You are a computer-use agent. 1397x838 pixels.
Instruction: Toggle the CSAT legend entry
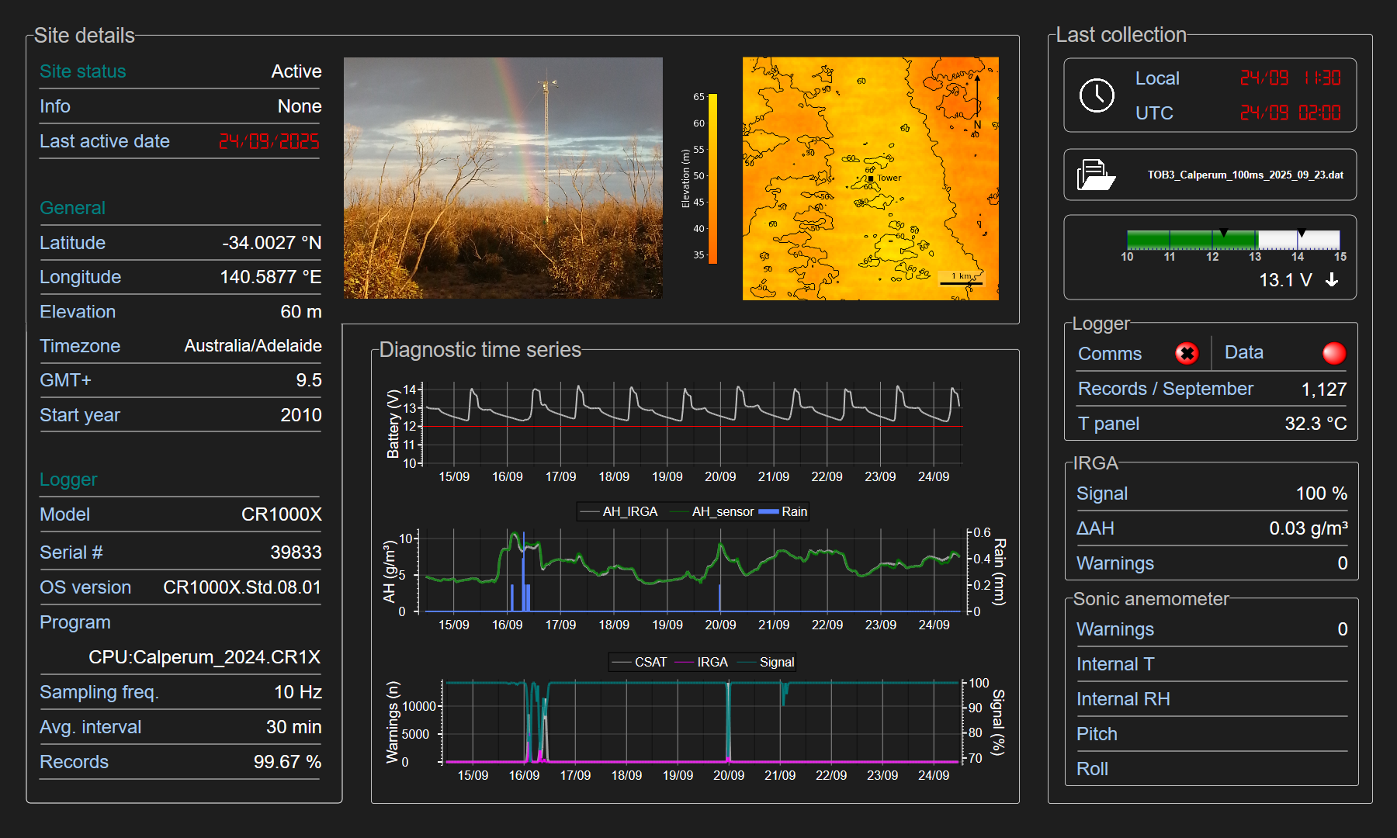point(650,663)
